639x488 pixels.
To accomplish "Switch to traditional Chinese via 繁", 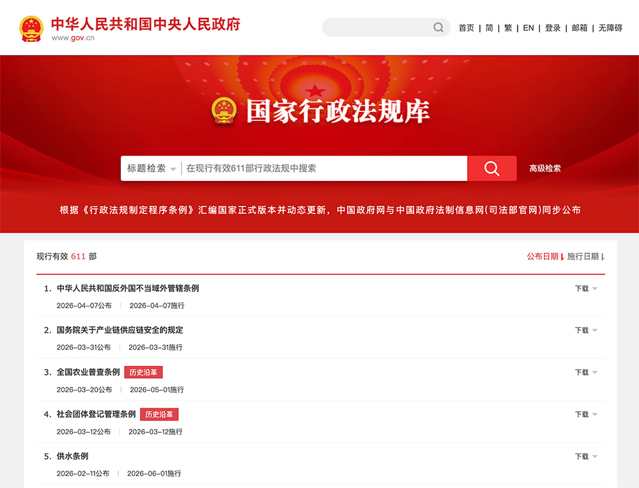I will 508,28.
